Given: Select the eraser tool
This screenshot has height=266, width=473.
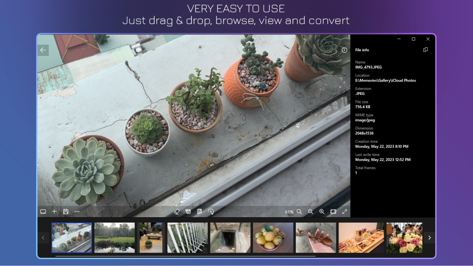Looking at the screenshot, I should 177,212.
